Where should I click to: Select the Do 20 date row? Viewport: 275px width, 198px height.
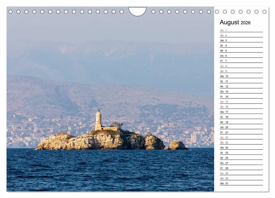241,127
